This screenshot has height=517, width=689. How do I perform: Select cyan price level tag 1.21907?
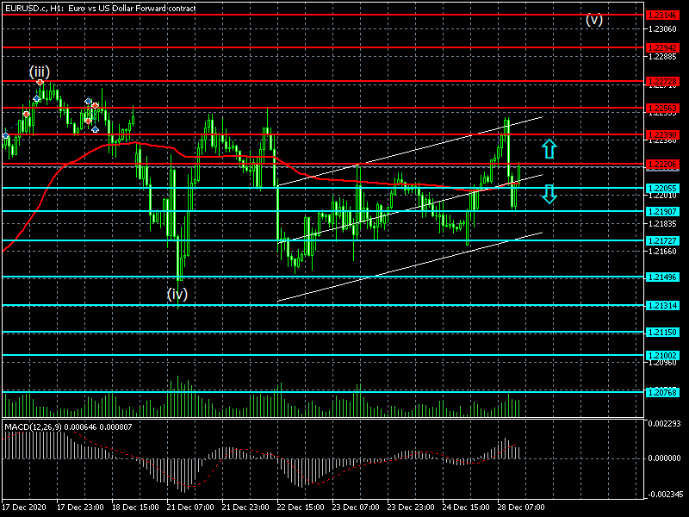tap(662, 212)
